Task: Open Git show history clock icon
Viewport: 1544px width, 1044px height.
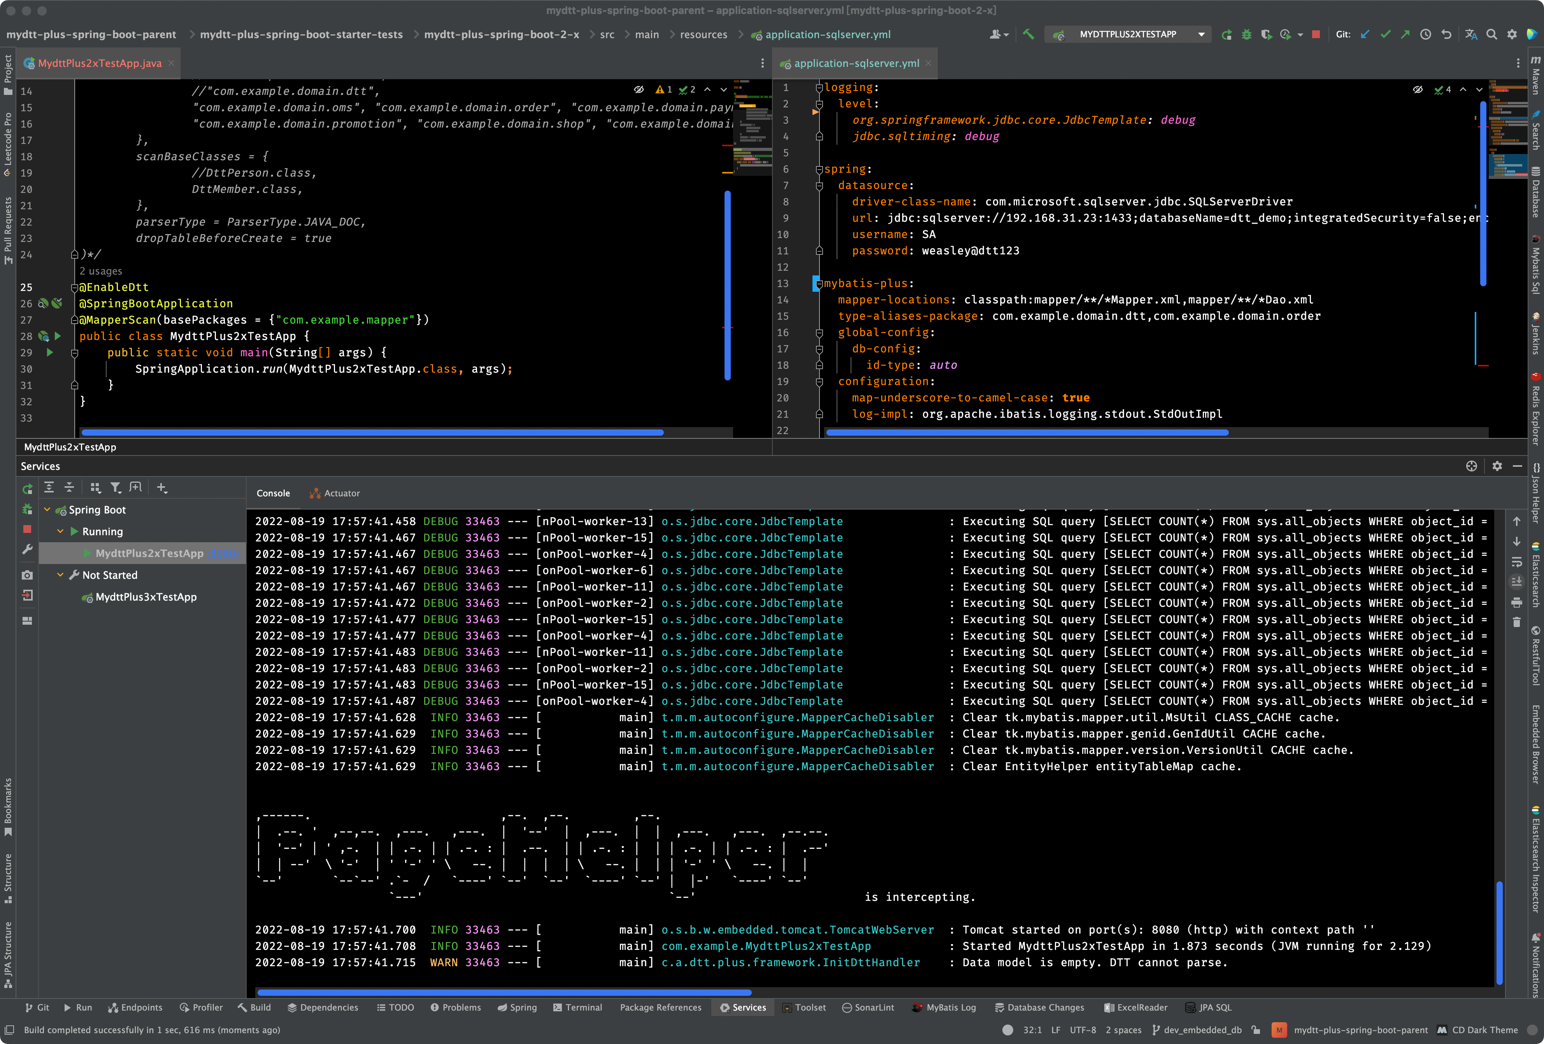Action: [1426, 34]
